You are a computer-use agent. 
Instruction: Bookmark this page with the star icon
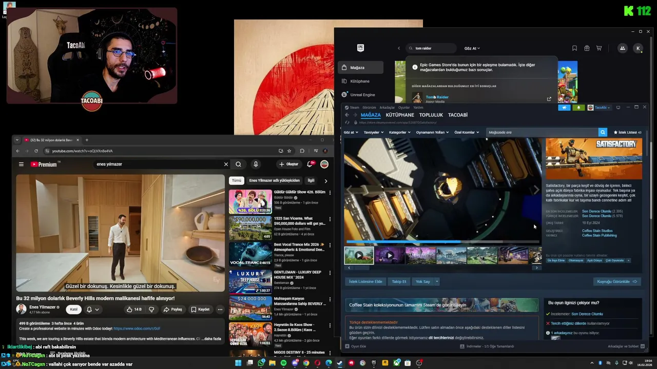(289, 151)
